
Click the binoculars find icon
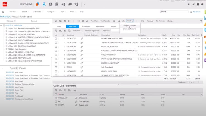click(65, 21)
